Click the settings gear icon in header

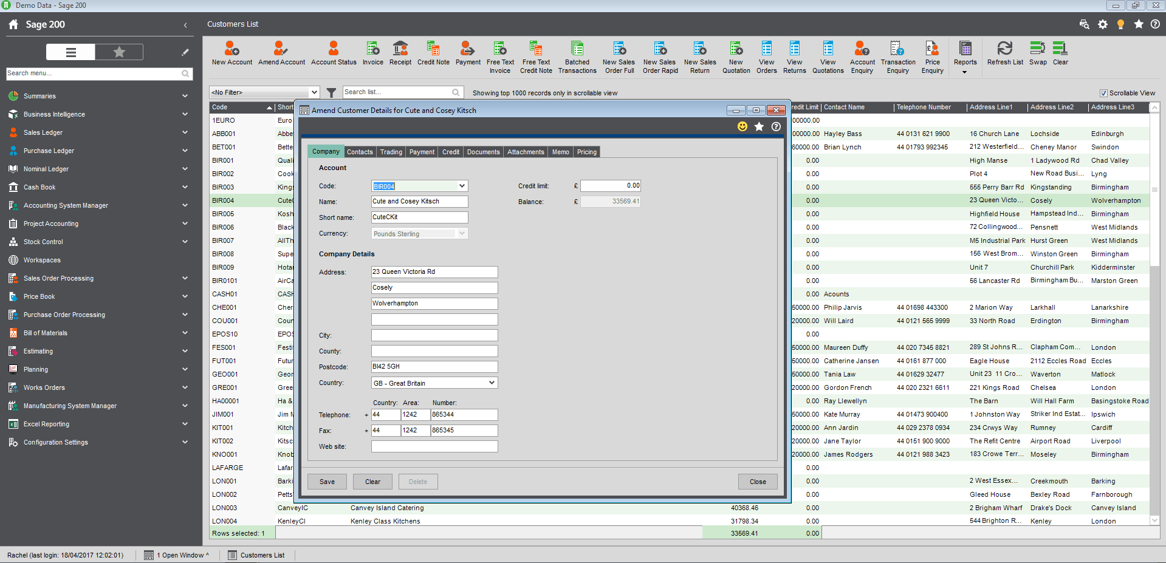[1102, 24]
